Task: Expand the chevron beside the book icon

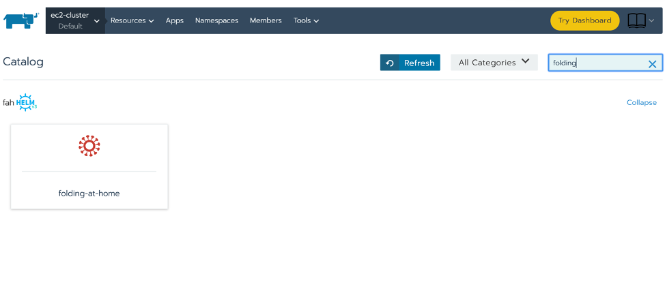Action: click(x=651, y=20)
